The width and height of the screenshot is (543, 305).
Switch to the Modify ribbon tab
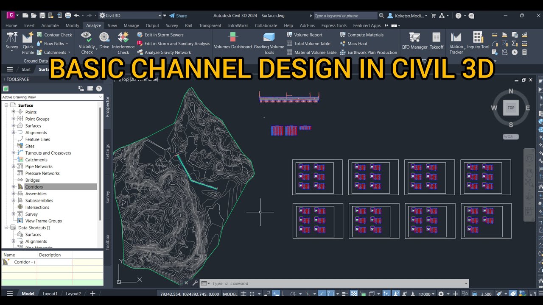pyautogui.click(x=73, y=25)
